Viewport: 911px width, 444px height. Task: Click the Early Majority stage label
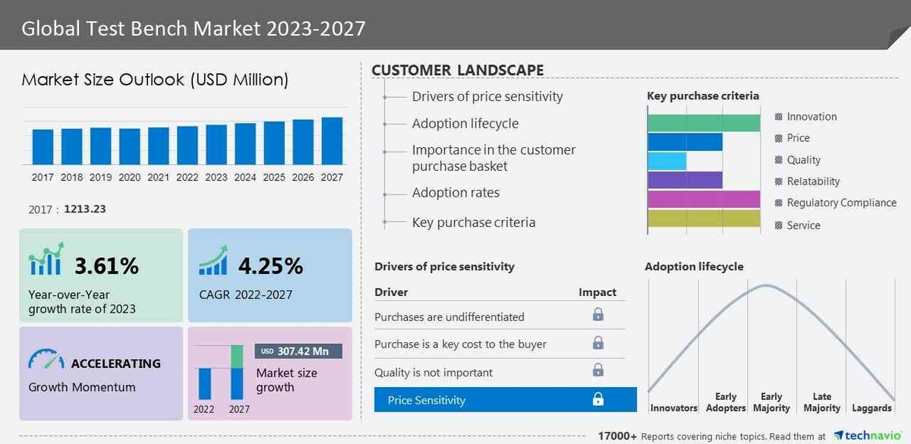(x=771, y=402)
